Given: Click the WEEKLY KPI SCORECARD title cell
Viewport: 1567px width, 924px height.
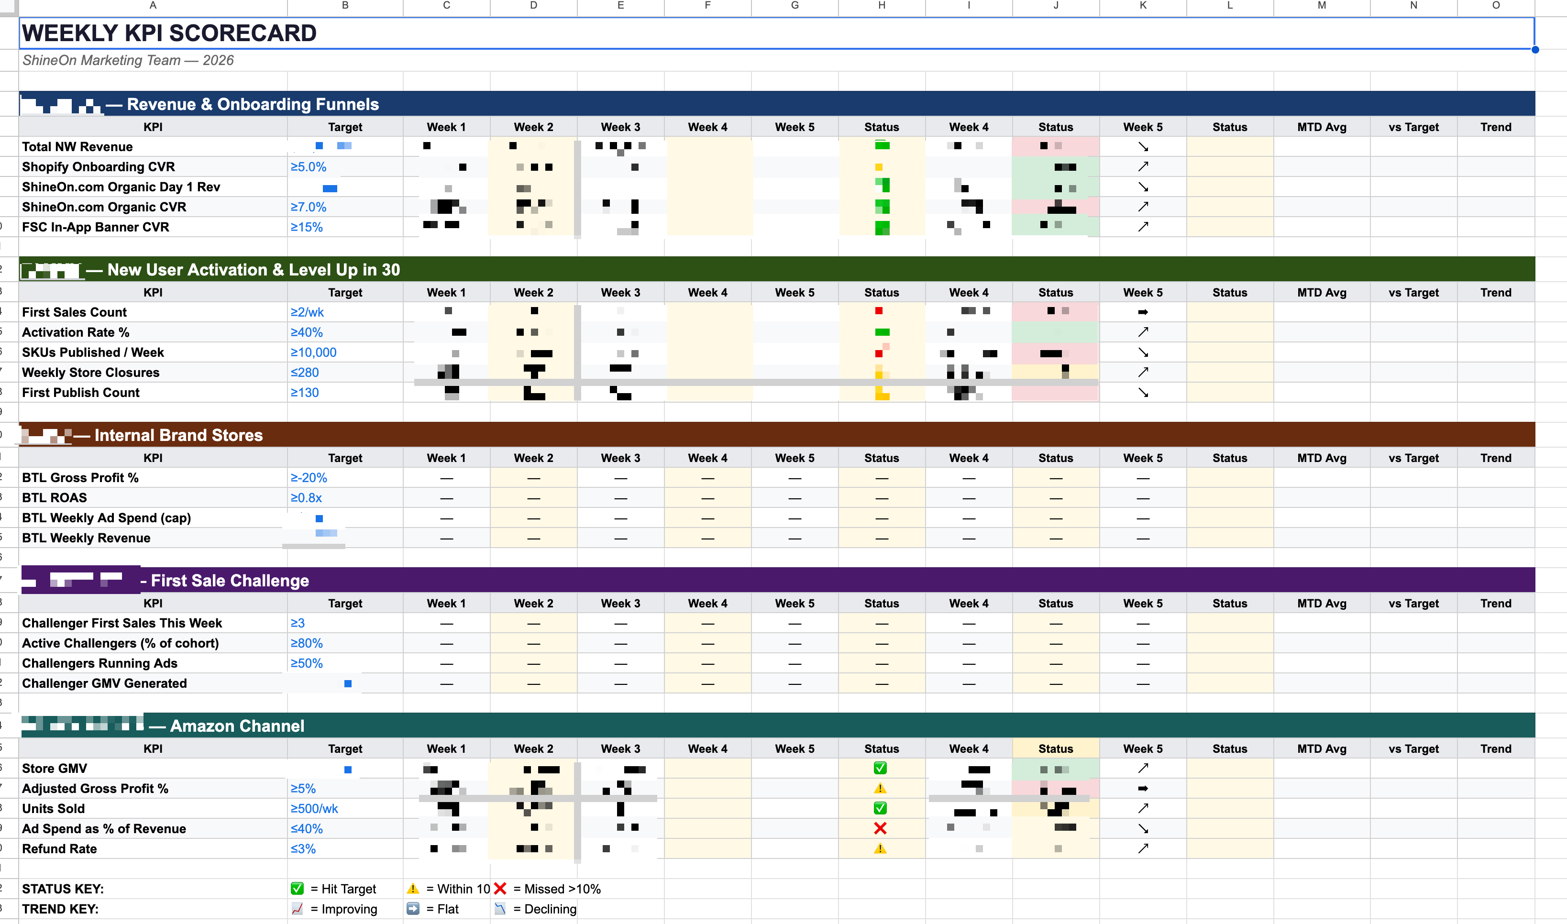Looking at the screenshot, I should [169, 33].
